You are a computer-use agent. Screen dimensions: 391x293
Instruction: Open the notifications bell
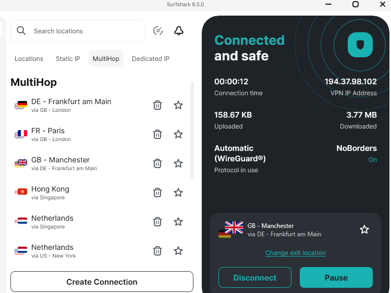coord(179,31)
